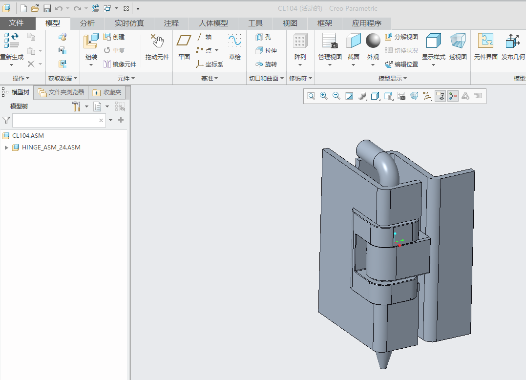Click the model tree filter input field
This screenshot has width=526, height=380.
(x=59, y=121)
